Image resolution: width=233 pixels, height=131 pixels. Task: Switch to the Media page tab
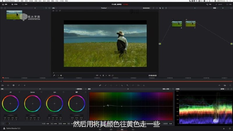click(x=100, y=129)
